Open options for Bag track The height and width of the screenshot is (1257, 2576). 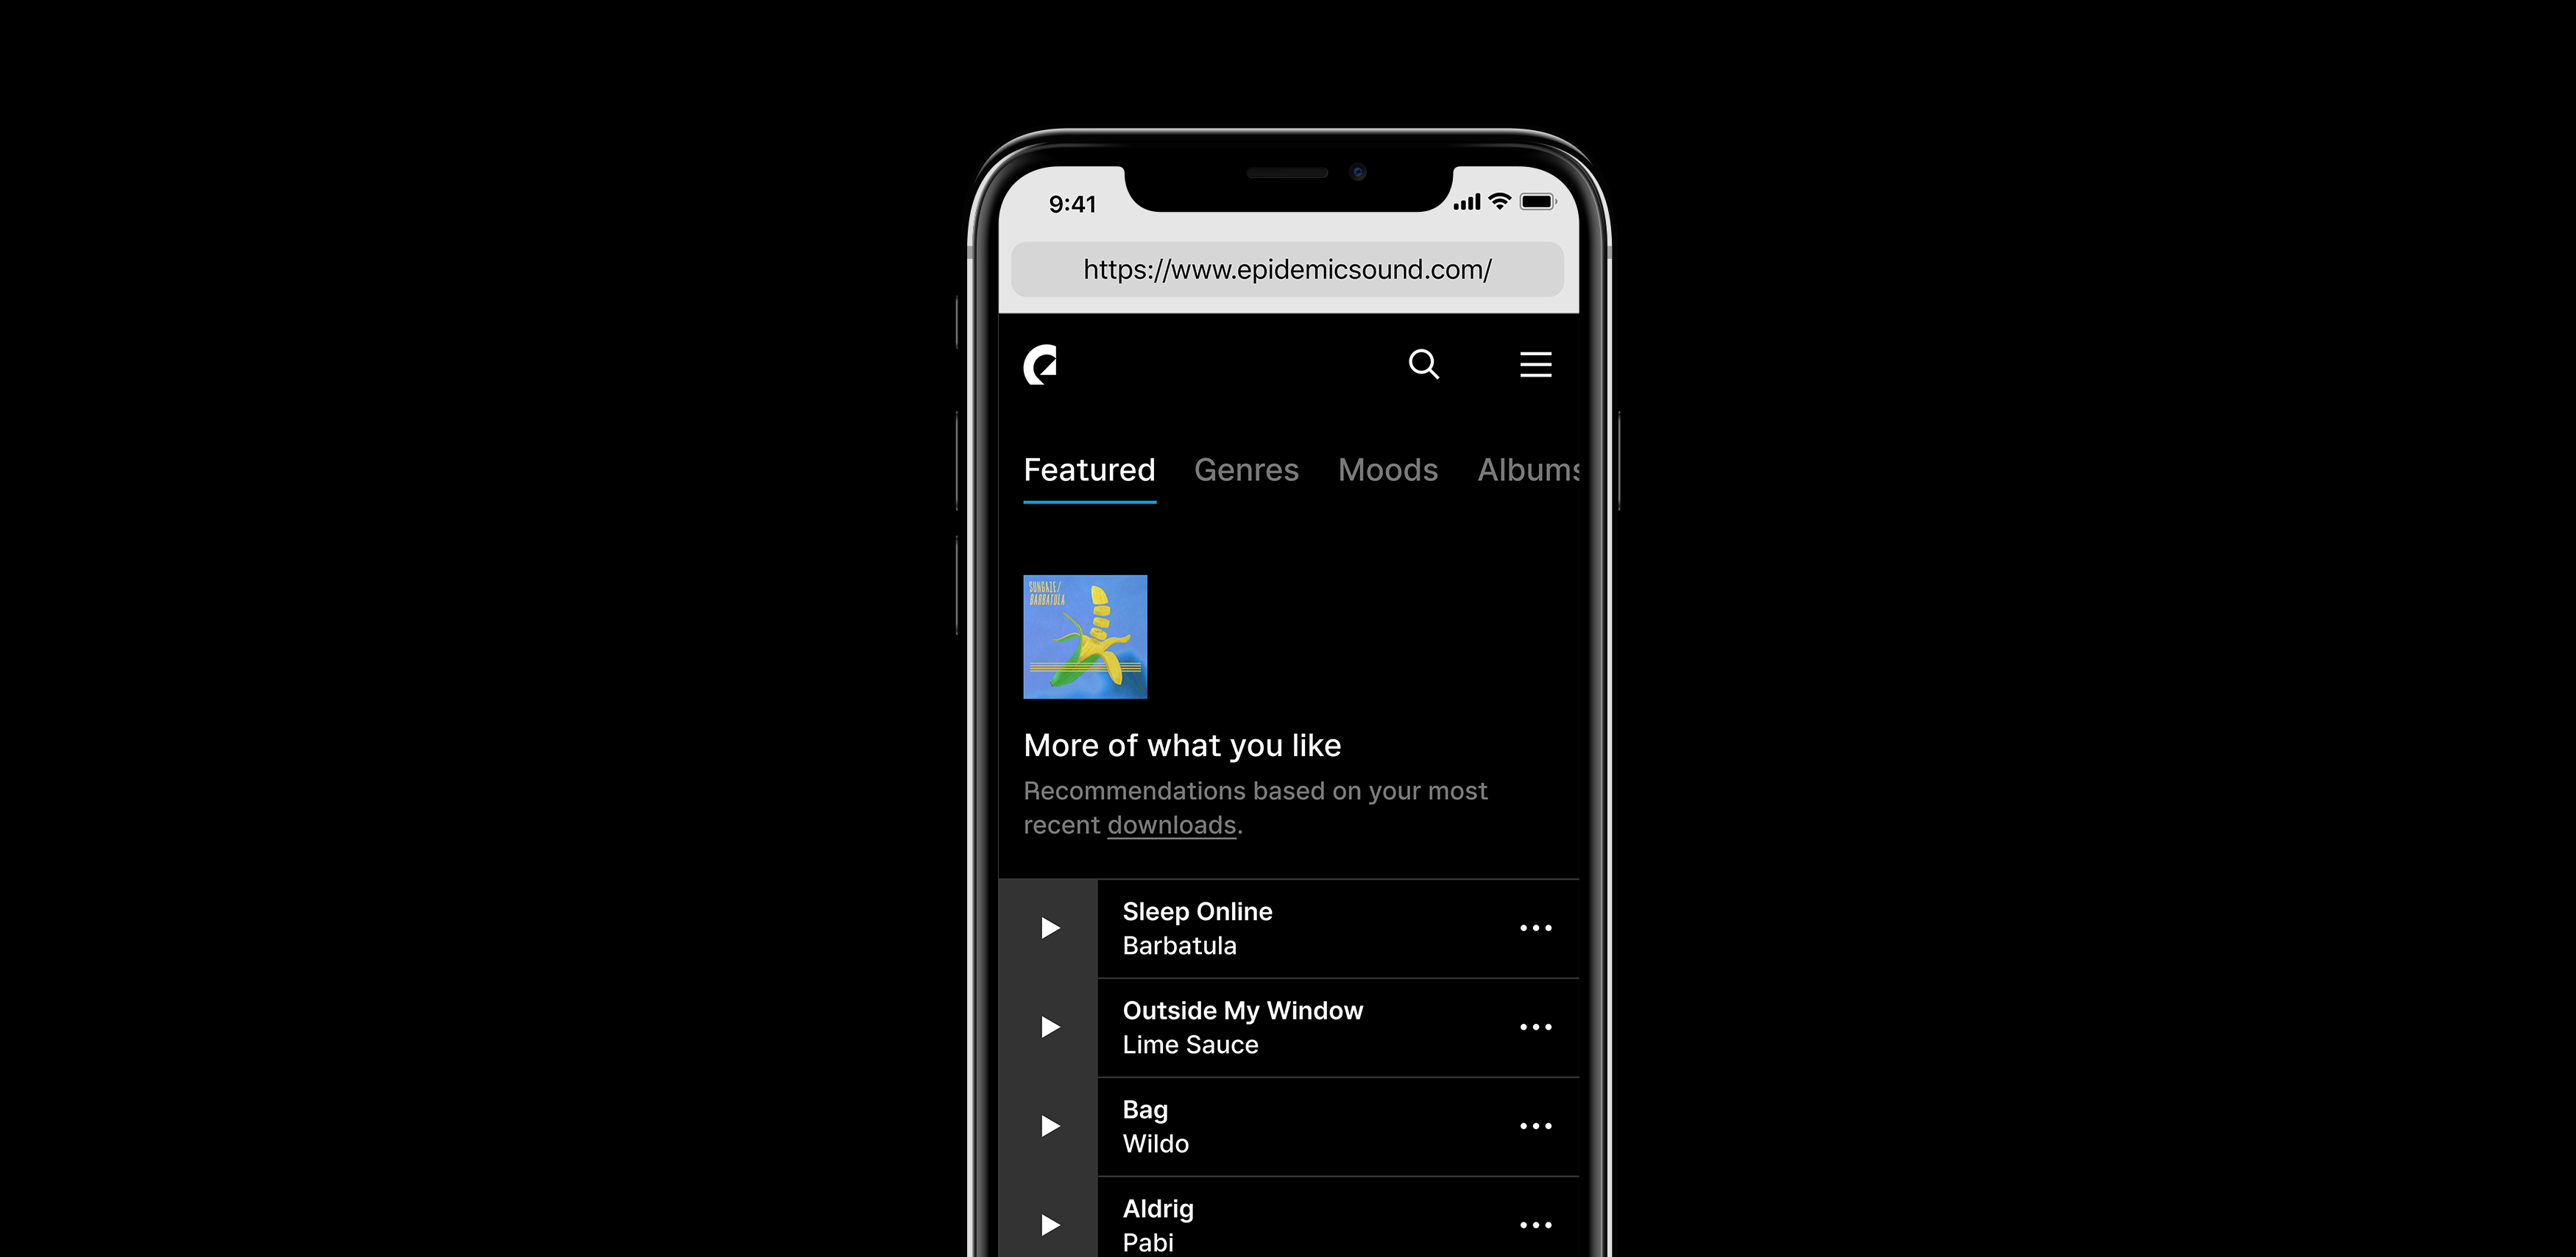pos(1535,1124)
